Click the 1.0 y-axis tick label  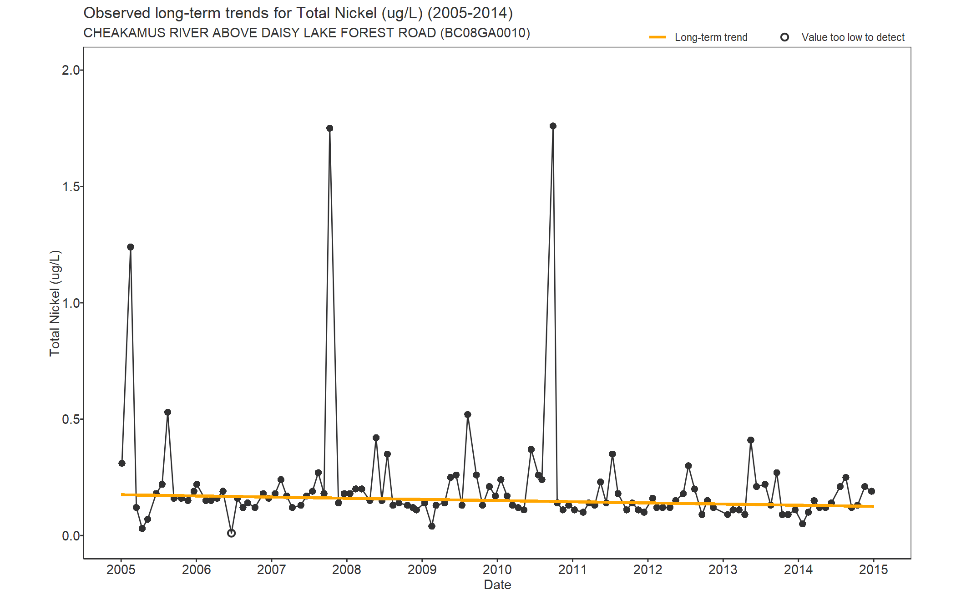(71, 303)
